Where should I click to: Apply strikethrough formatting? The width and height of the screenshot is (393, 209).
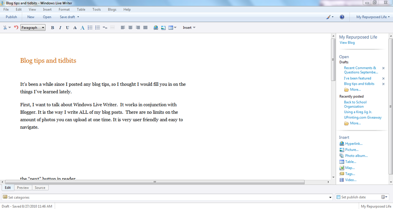tap(75, 28)
